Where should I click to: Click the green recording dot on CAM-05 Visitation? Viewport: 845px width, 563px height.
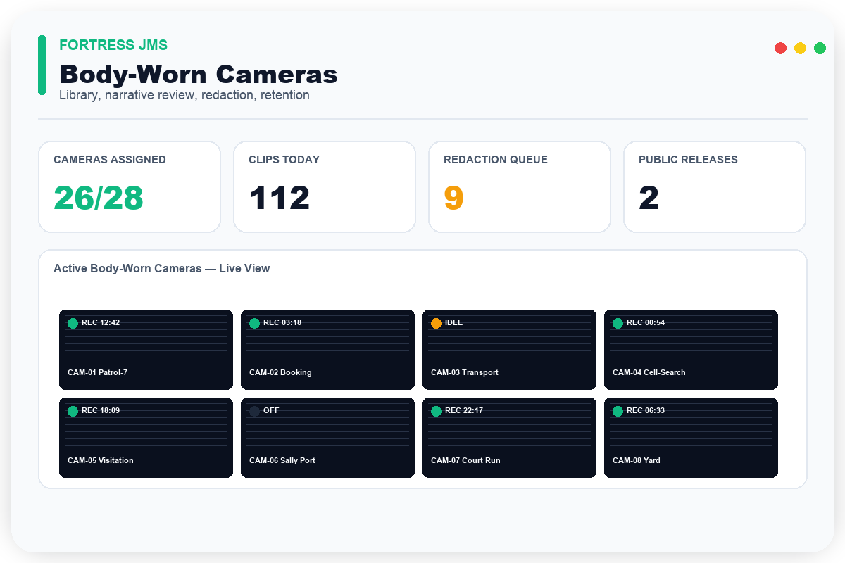[73, 411]
